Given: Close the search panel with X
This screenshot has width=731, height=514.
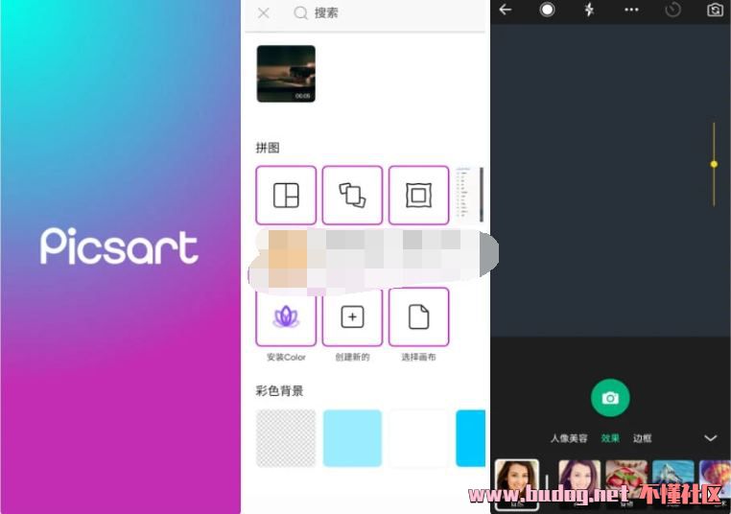Looking at the screenshot, I should pyautogui.click(x=264, y=13).
